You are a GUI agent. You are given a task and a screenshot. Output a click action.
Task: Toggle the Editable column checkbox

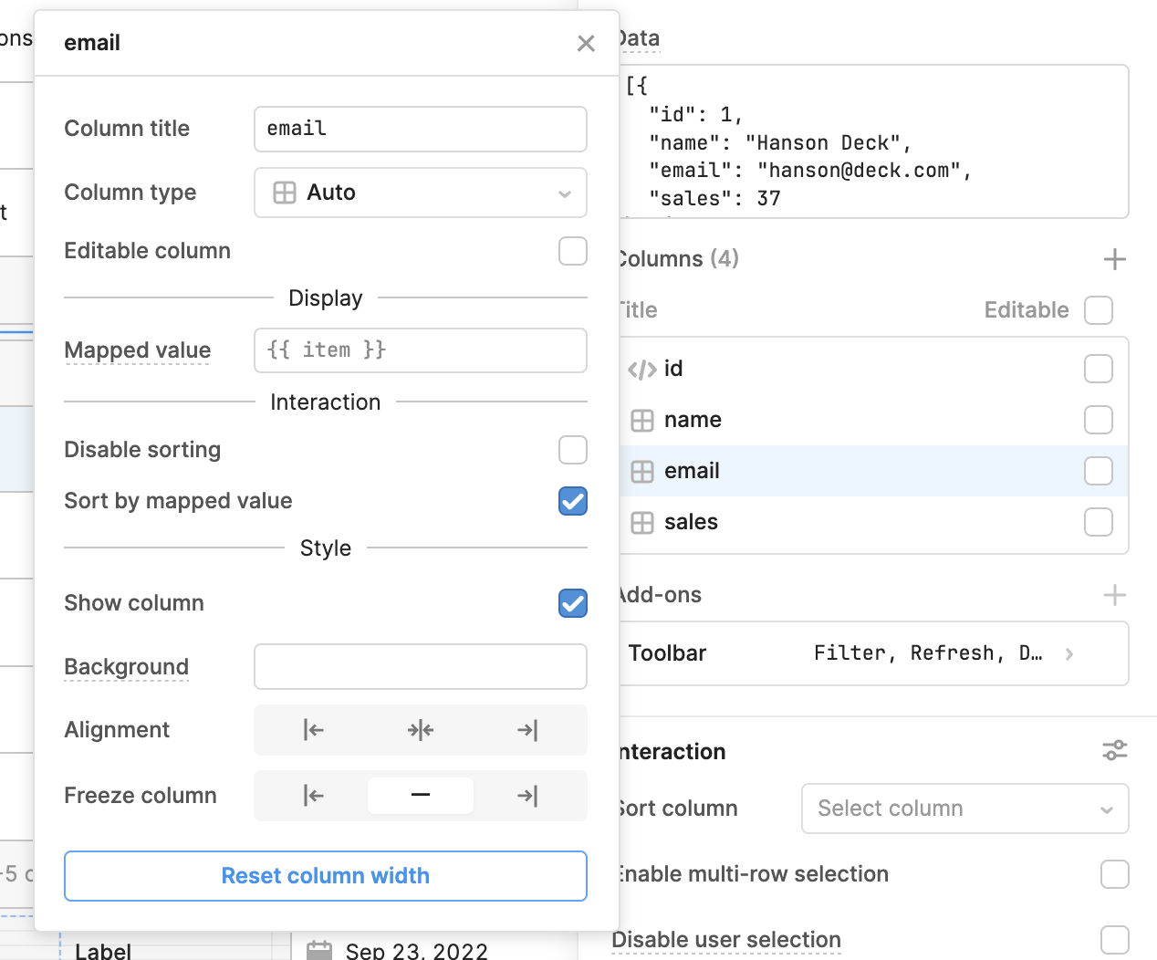pyautogui.click(x=573, y=251)
